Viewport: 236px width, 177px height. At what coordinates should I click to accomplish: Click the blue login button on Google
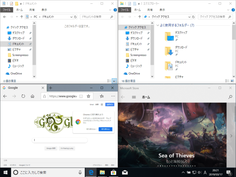(x=110, y=104)
